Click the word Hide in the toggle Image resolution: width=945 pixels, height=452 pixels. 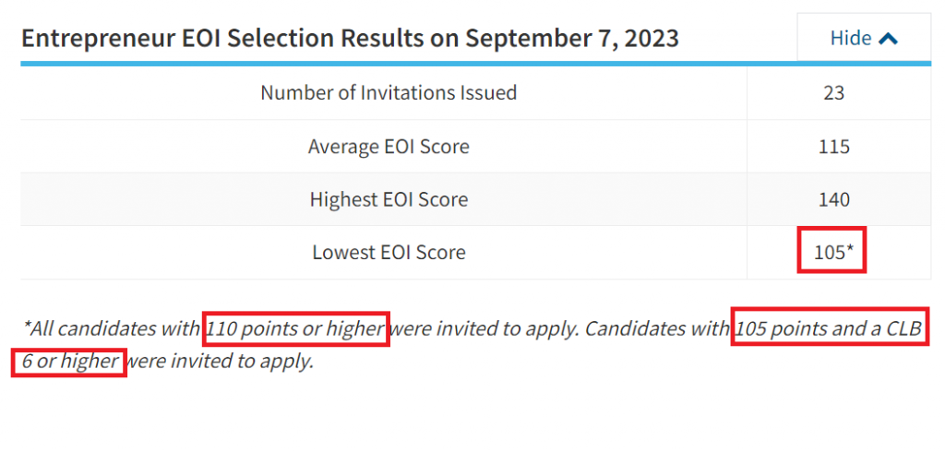[851, 38]
